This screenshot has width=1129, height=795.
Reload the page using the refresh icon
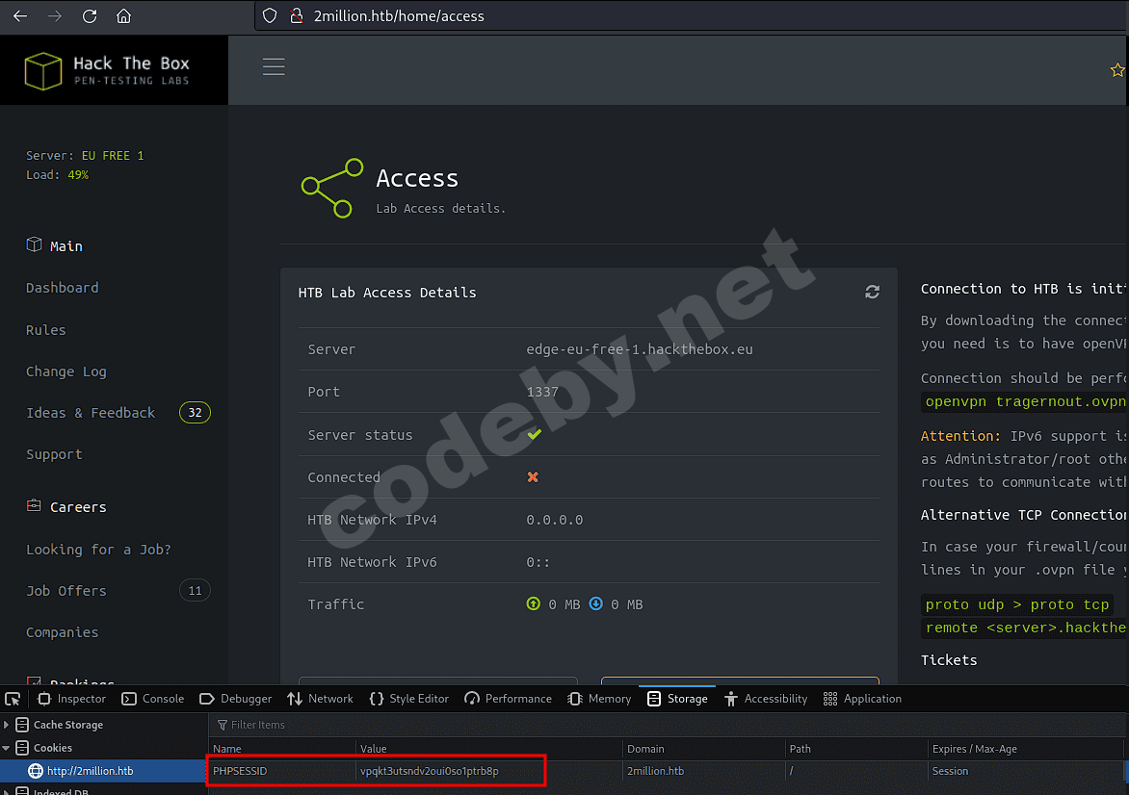[x=90, y=15]
